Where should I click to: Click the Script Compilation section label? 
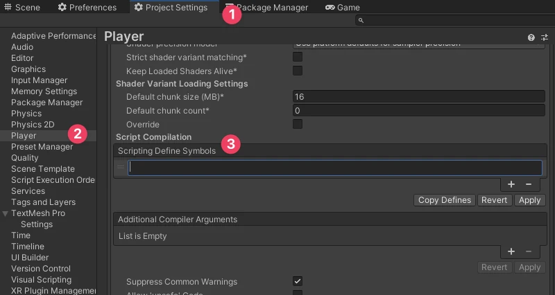(x=153, y=137)
